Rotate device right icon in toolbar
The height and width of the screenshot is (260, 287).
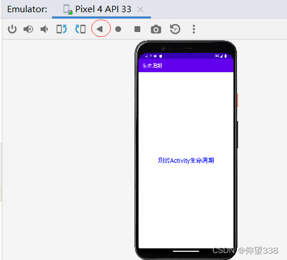(80, 29)
